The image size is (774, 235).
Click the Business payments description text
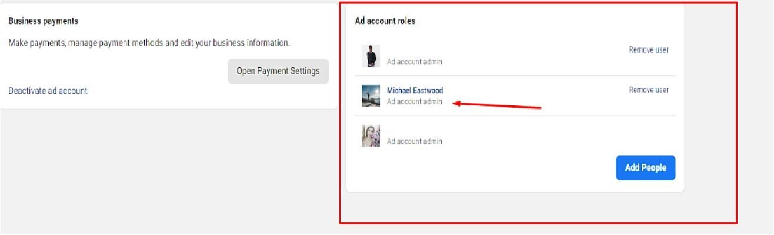[149, 43]
